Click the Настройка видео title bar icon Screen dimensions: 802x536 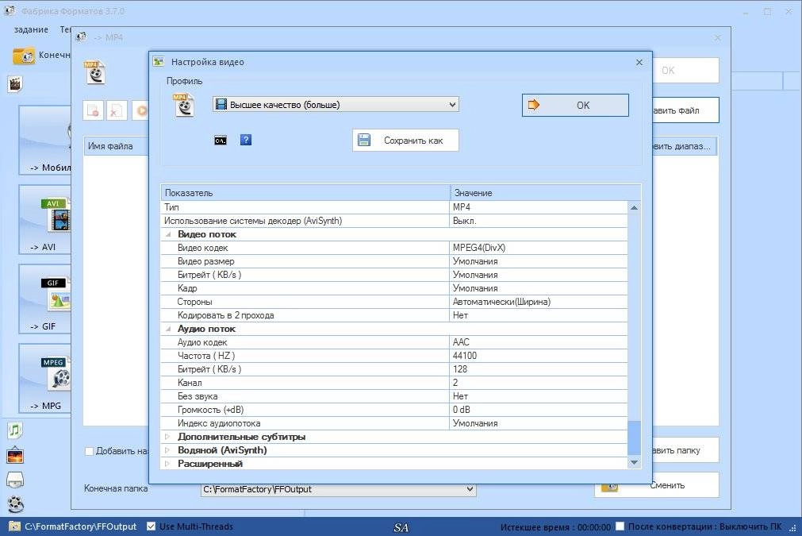pyautogui.click(x=159, y=62)
